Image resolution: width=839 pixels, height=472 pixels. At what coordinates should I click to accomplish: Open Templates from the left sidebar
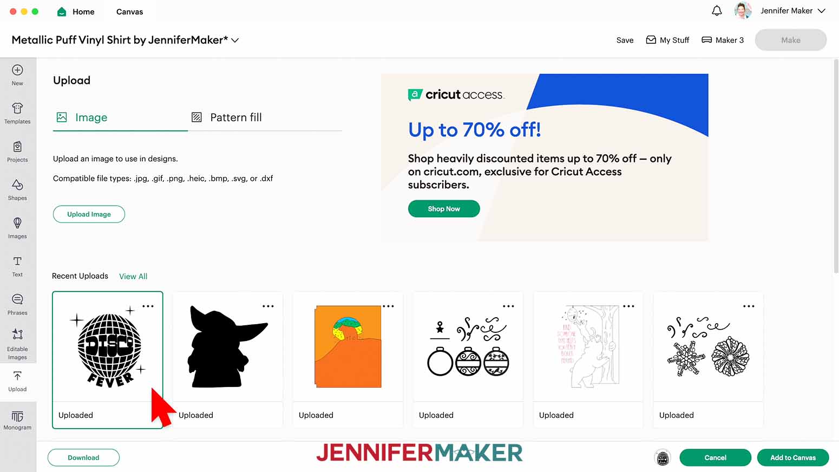coord(17,114)
